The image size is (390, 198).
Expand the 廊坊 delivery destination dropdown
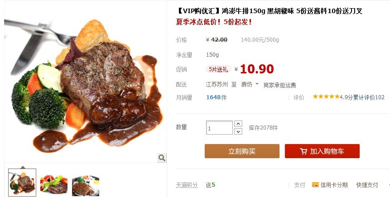point(257,84)
